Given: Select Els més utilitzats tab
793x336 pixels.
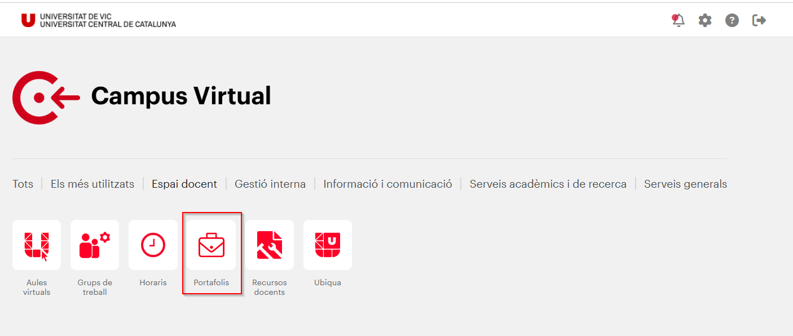Looking at the screenshot, I should click(x=92, y=184).
